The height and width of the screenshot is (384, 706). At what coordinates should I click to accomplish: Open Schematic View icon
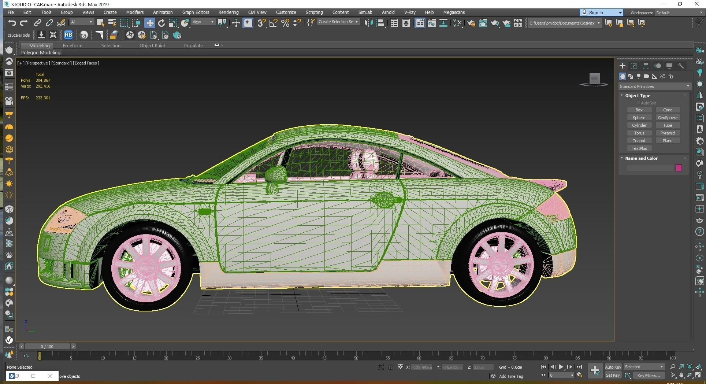coord(443,23)
